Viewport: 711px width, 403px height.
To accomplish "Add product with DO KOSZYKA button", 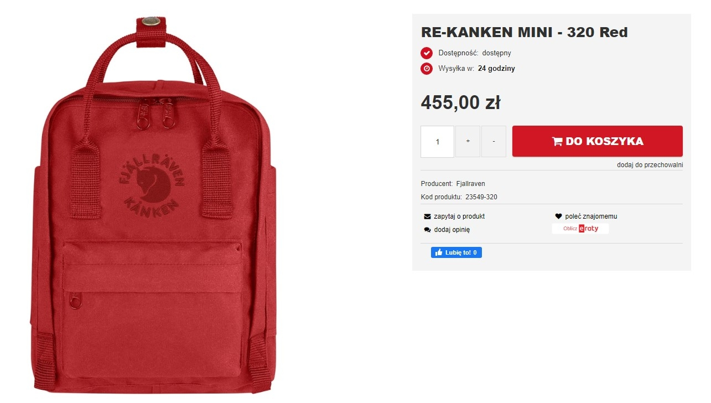I will pyautogui.click(x=598, y=141).
